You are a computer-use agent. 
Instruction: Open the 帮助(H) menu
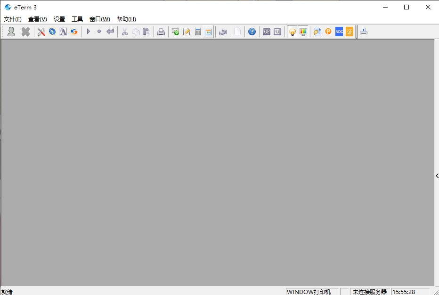126,19
